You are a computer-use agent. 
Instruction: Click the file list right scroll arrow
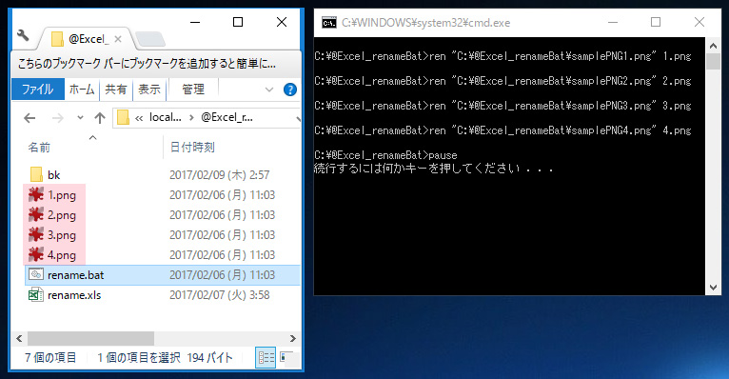click(x=293, y=339)
